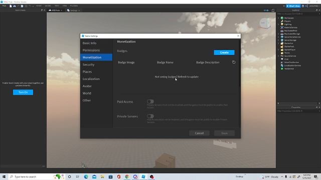Open the PLUGINS ribbon tab
Screen dimensions: 321x180
tap(74, 6)
